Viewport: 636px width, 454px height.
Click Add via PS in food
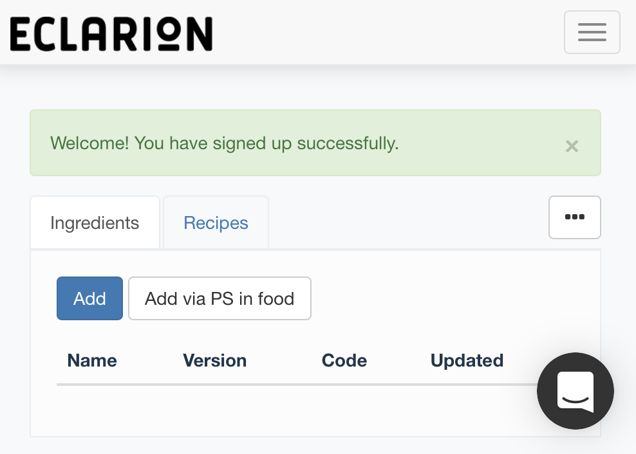[220, 298]
